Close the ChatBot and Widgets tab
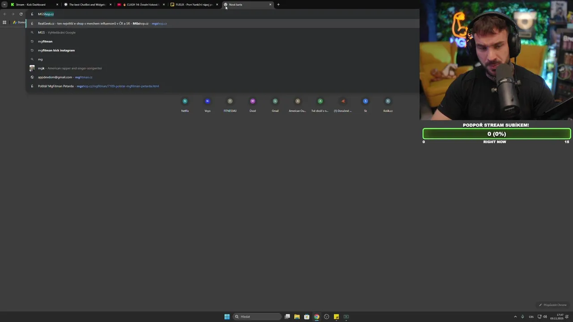This screenshot has height=322, width=573. (x=111, y=4)
